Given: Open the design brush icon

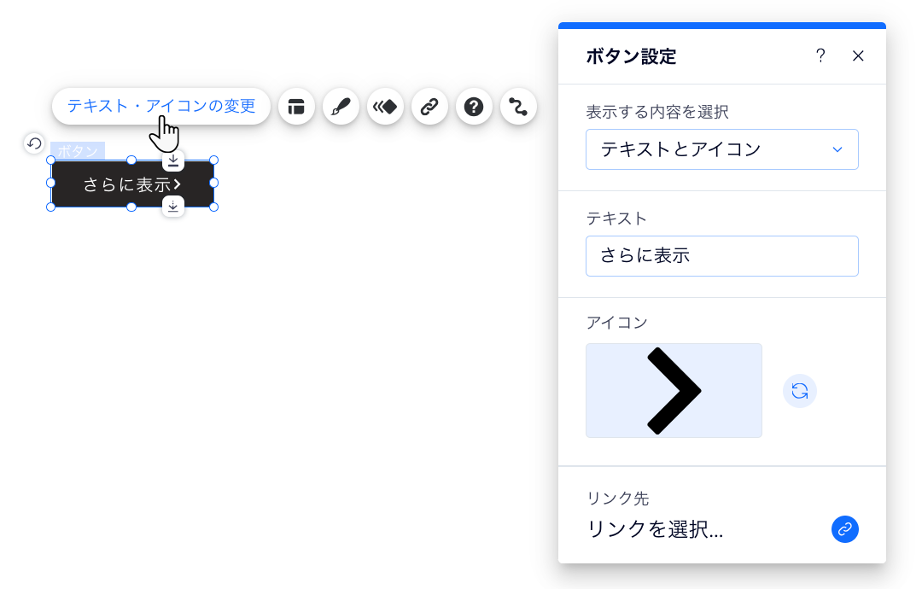Looking at the screenshot, I should tap(341, 107).
